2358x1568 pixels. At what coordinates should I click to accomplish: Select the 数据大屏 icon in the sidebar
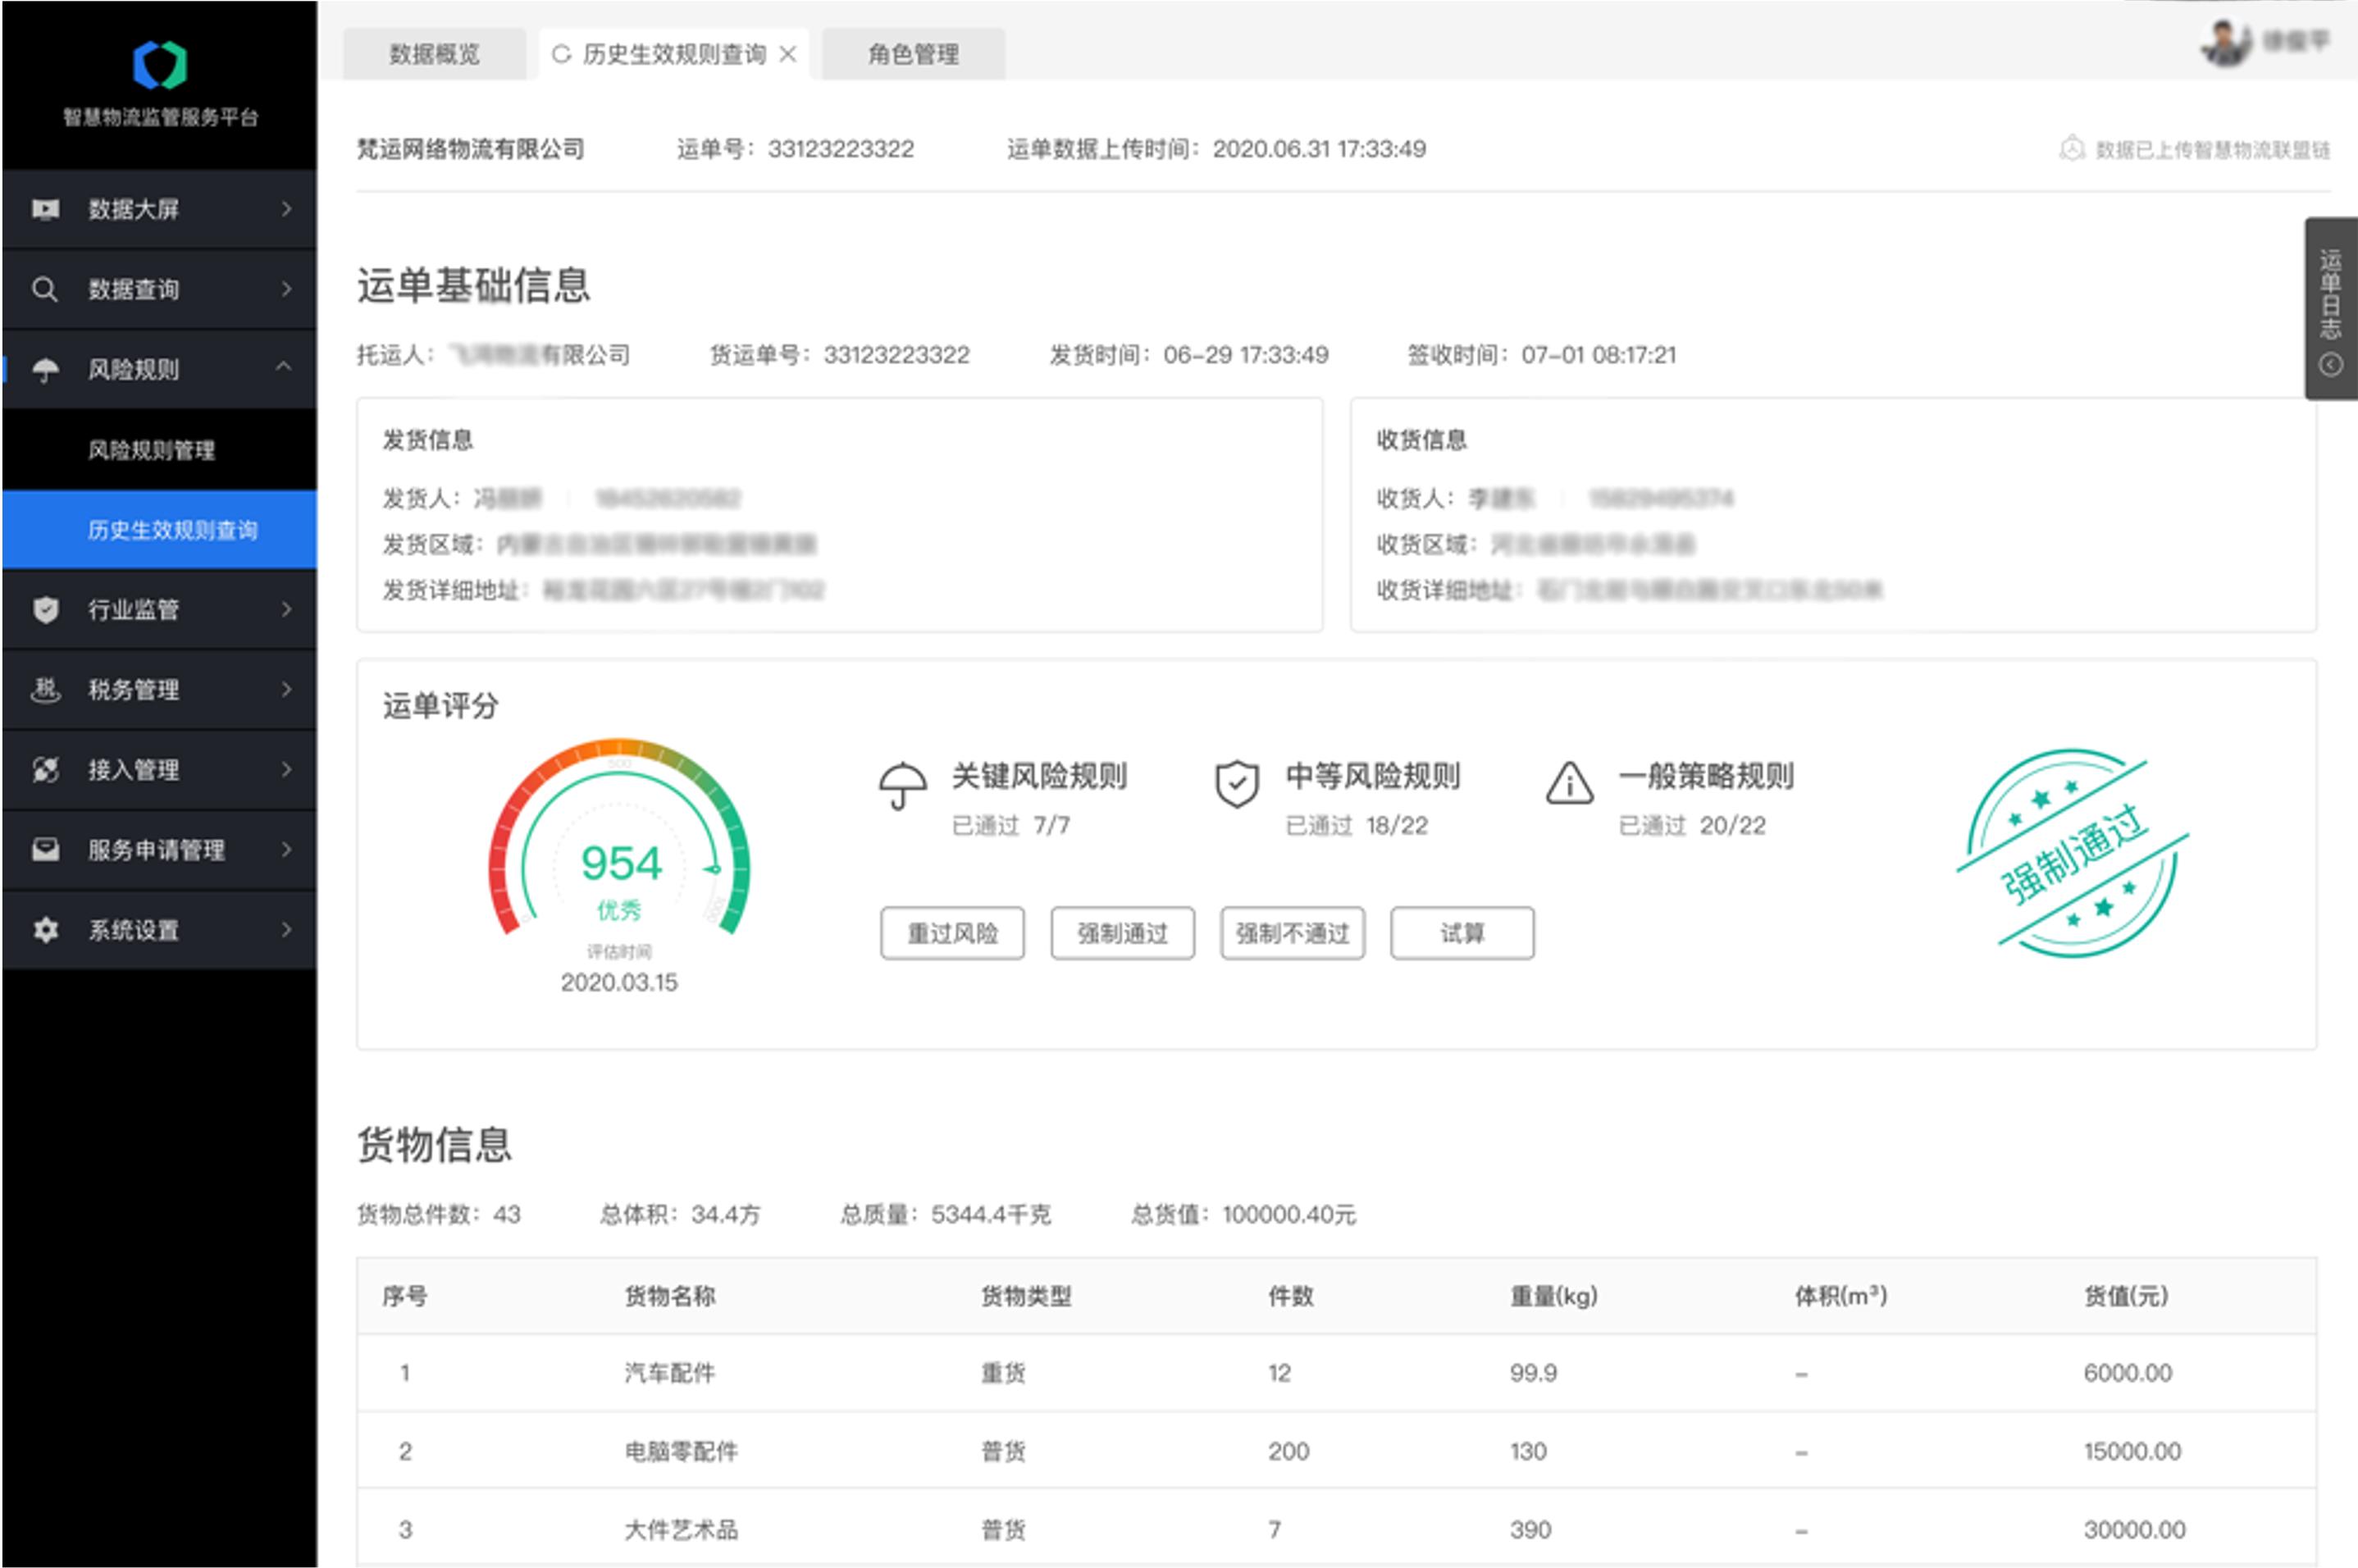point(45,209)
